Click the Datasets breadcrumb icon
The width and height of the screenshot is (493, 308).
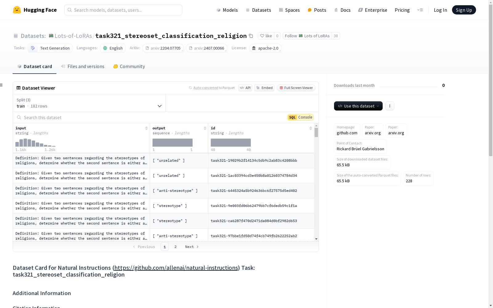pyautogui.click(x=16, y=36)
